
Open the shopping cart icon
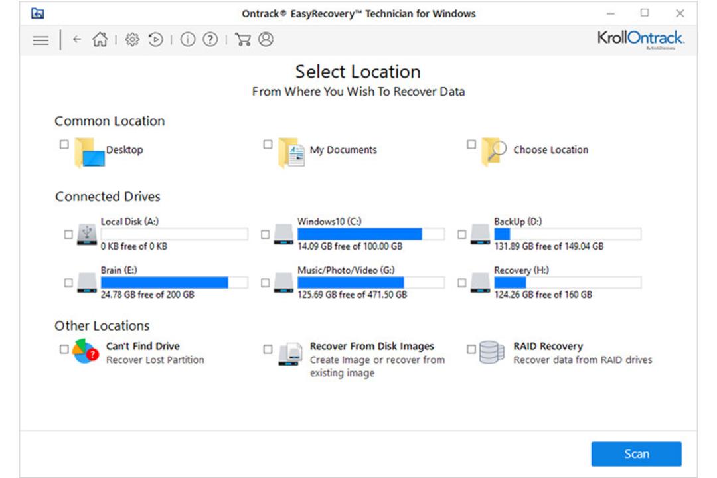tap(242, 39)
